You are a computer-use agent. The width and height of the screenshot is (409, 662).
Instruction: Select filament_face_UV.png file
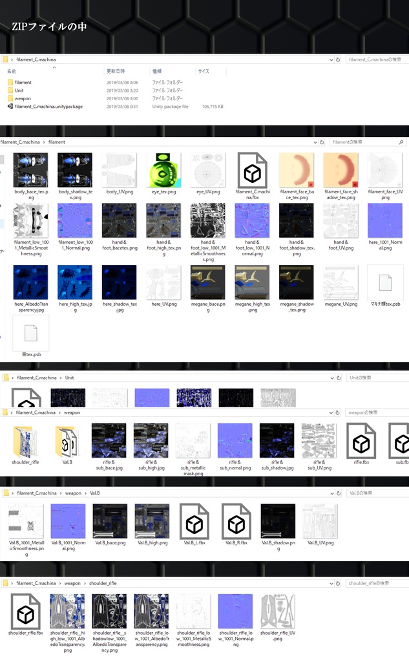click(x=385, y=176)
